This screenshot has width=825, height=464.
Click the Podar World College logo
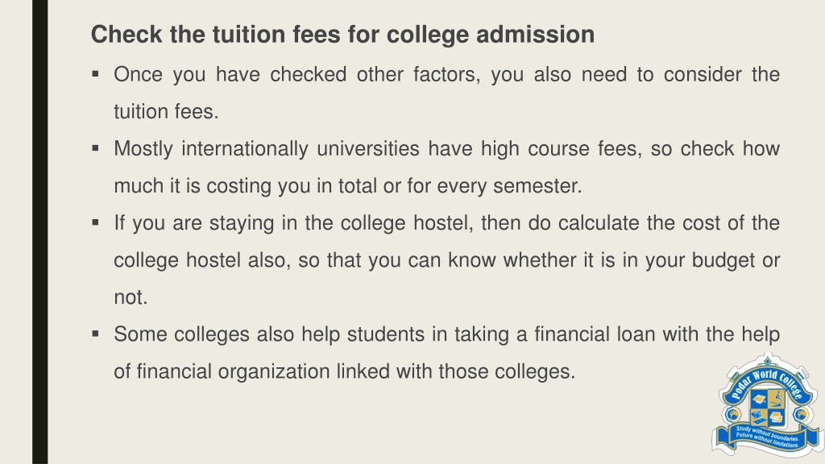point(768,405)
